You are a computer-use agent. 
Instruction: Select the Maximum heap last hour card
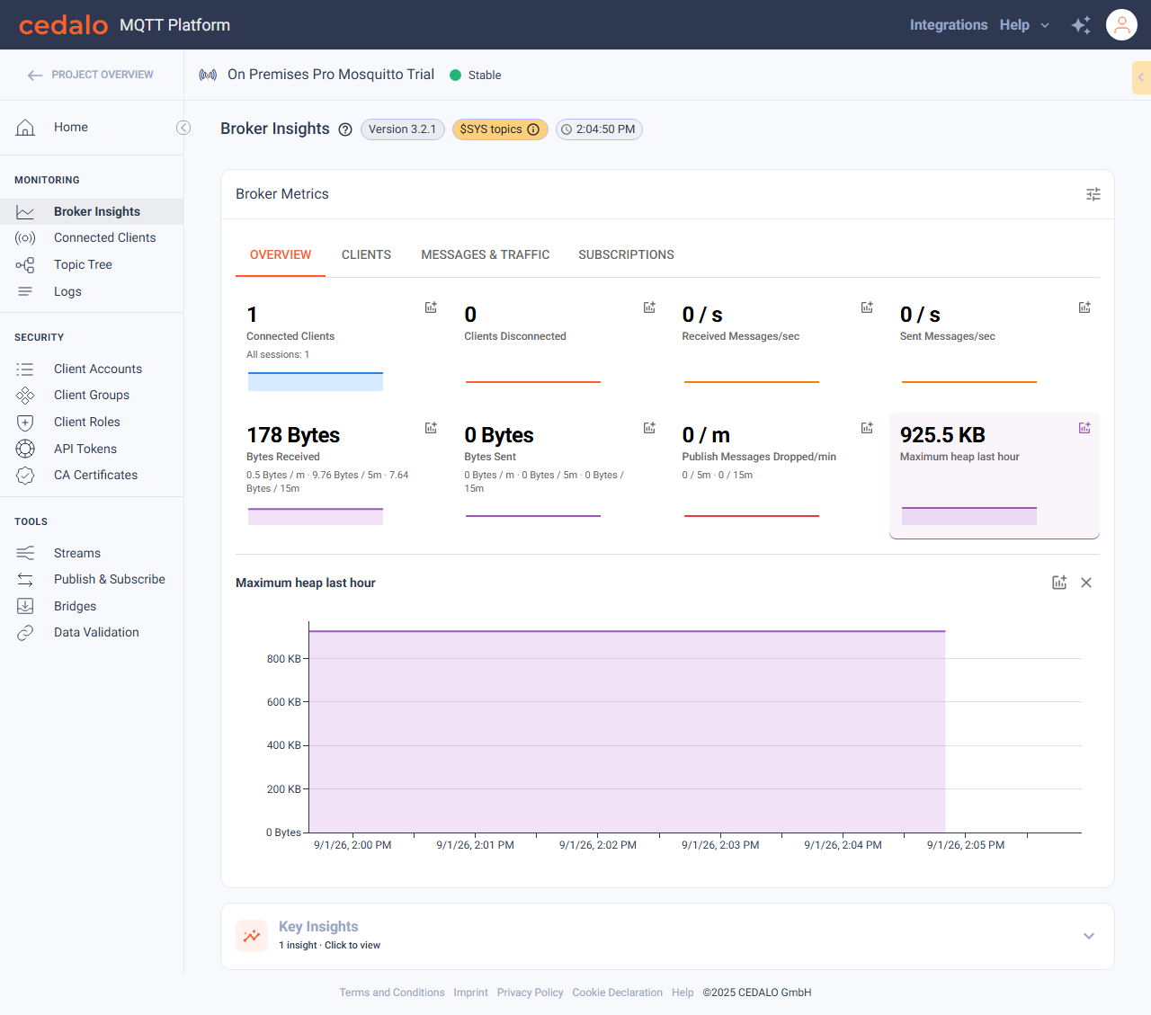pyautogui.click(x=995, y=476)
